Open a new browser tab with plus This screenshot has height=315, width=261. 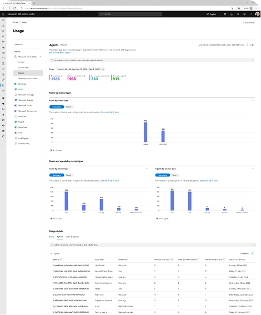pos(34,3)
